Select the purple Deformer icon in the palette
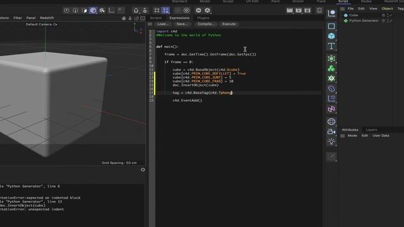The width and height of the screenshot is (404, 227). click(x=331, y=89)
